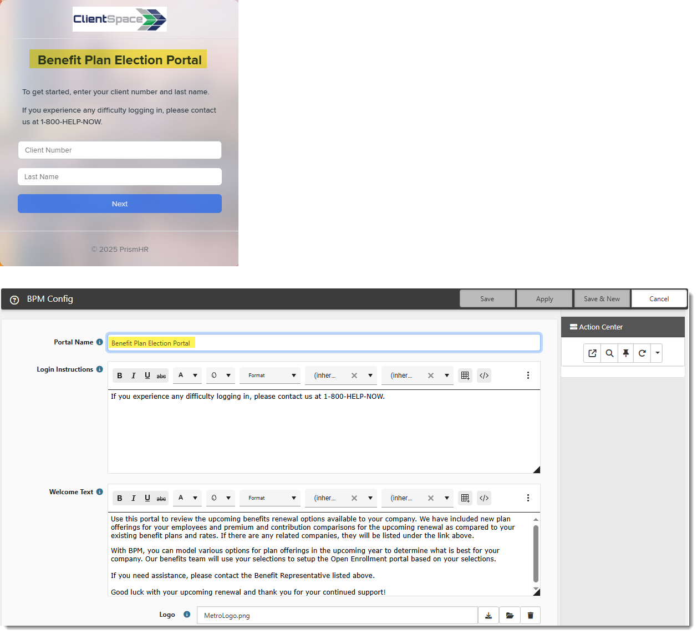Toggle Bold in Login Instructions toolbar
This screenshot has height=634, width=697.
point(120,376)
